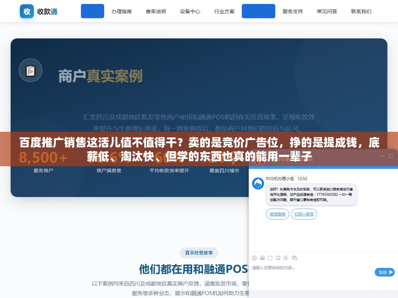Click the blue nav button left of 办理指南
This screenshot has height=298, width=398.
click(x=93, y=11)
